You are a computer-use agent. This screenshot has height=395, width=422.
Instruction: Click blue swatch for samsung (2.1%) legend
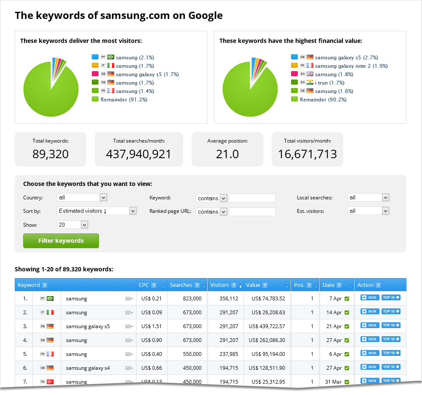pos(95,57)
